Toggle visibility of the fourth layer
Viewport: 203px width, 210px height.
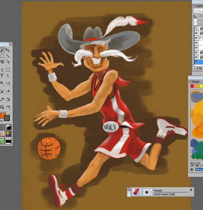196,43
